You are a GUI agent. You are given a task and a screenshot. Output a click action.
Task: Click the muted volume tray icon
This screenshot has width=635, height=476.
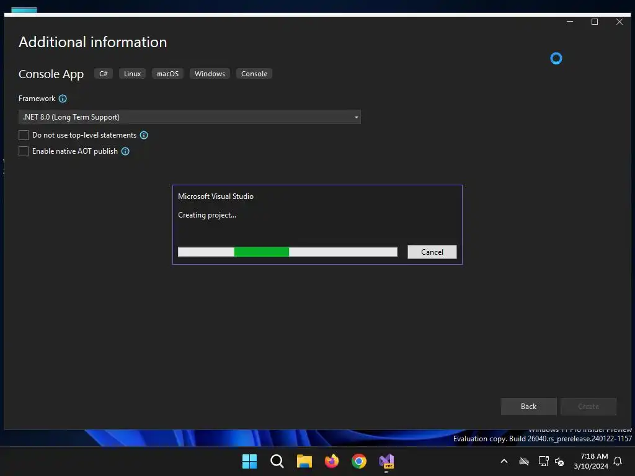tap(559, 461)
